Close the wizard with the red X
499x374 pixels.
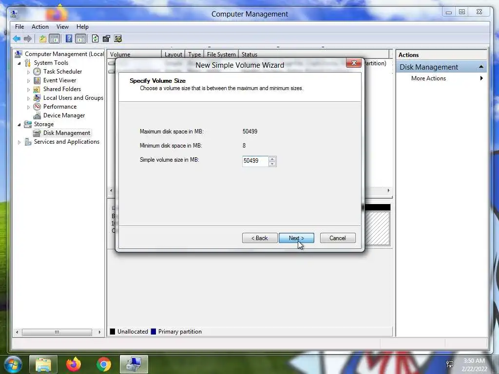point(354,63)
